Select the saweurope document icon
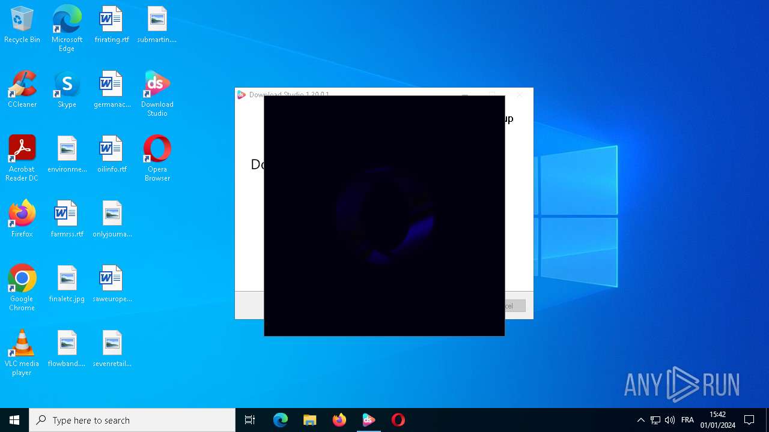 tap(112, 284)
